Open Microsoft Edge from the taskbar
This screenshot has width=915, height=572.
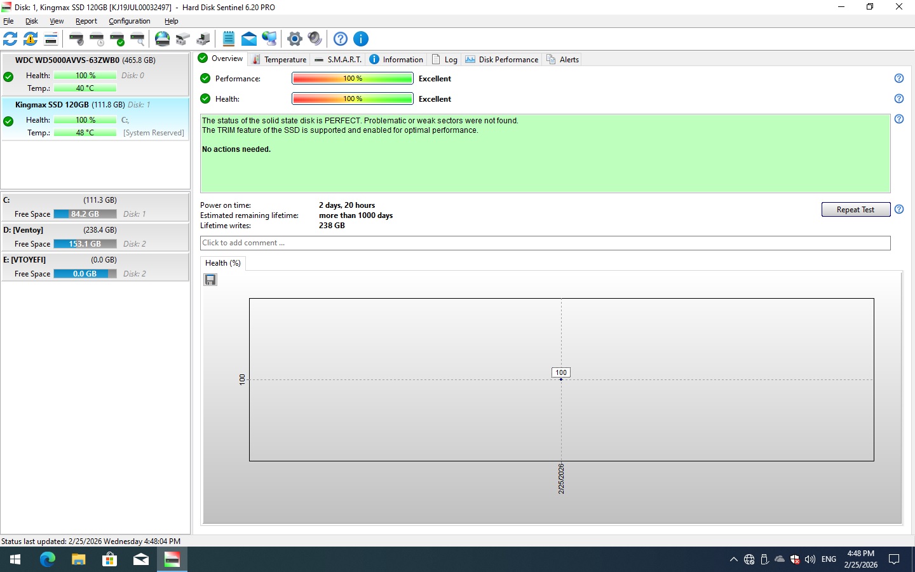(48, 559)
